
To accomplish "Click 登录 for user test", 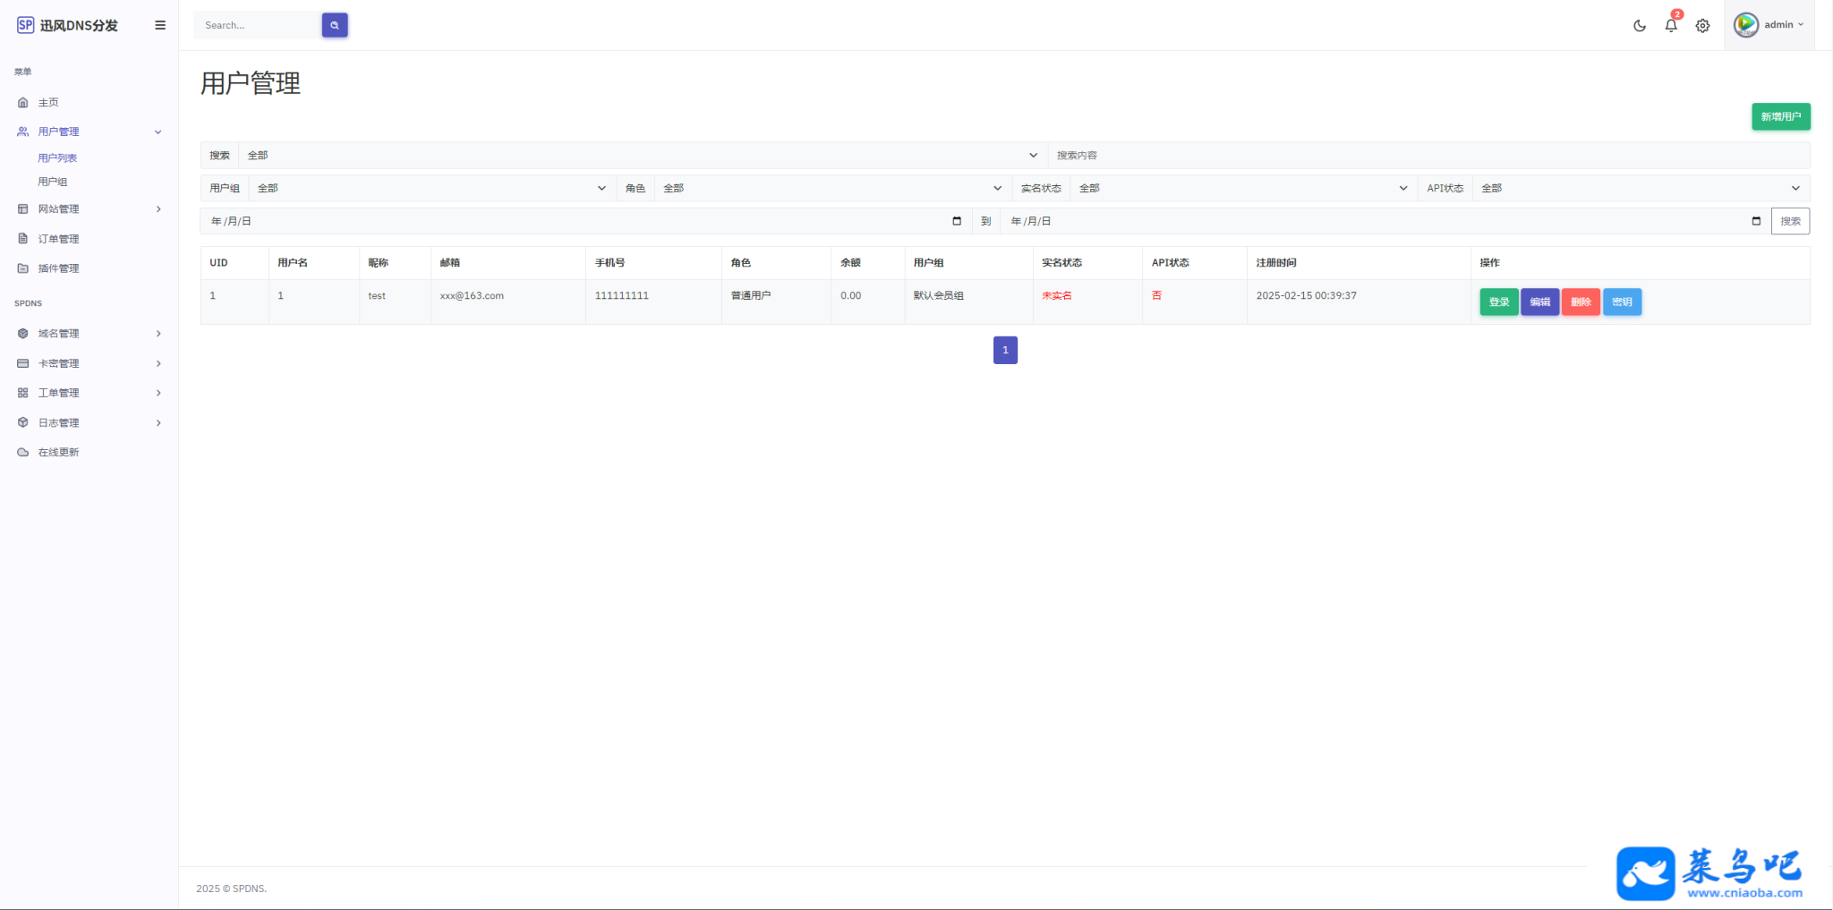I will coord(1499,302).
